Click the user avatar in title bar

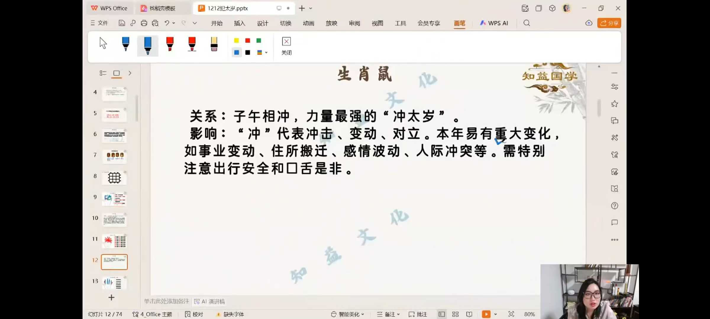(x=567, y=8)
